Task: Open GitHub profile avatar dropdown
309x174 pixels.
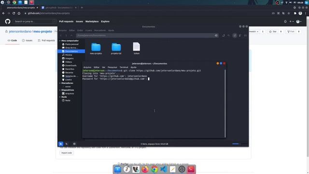Action: coord(299,21)
